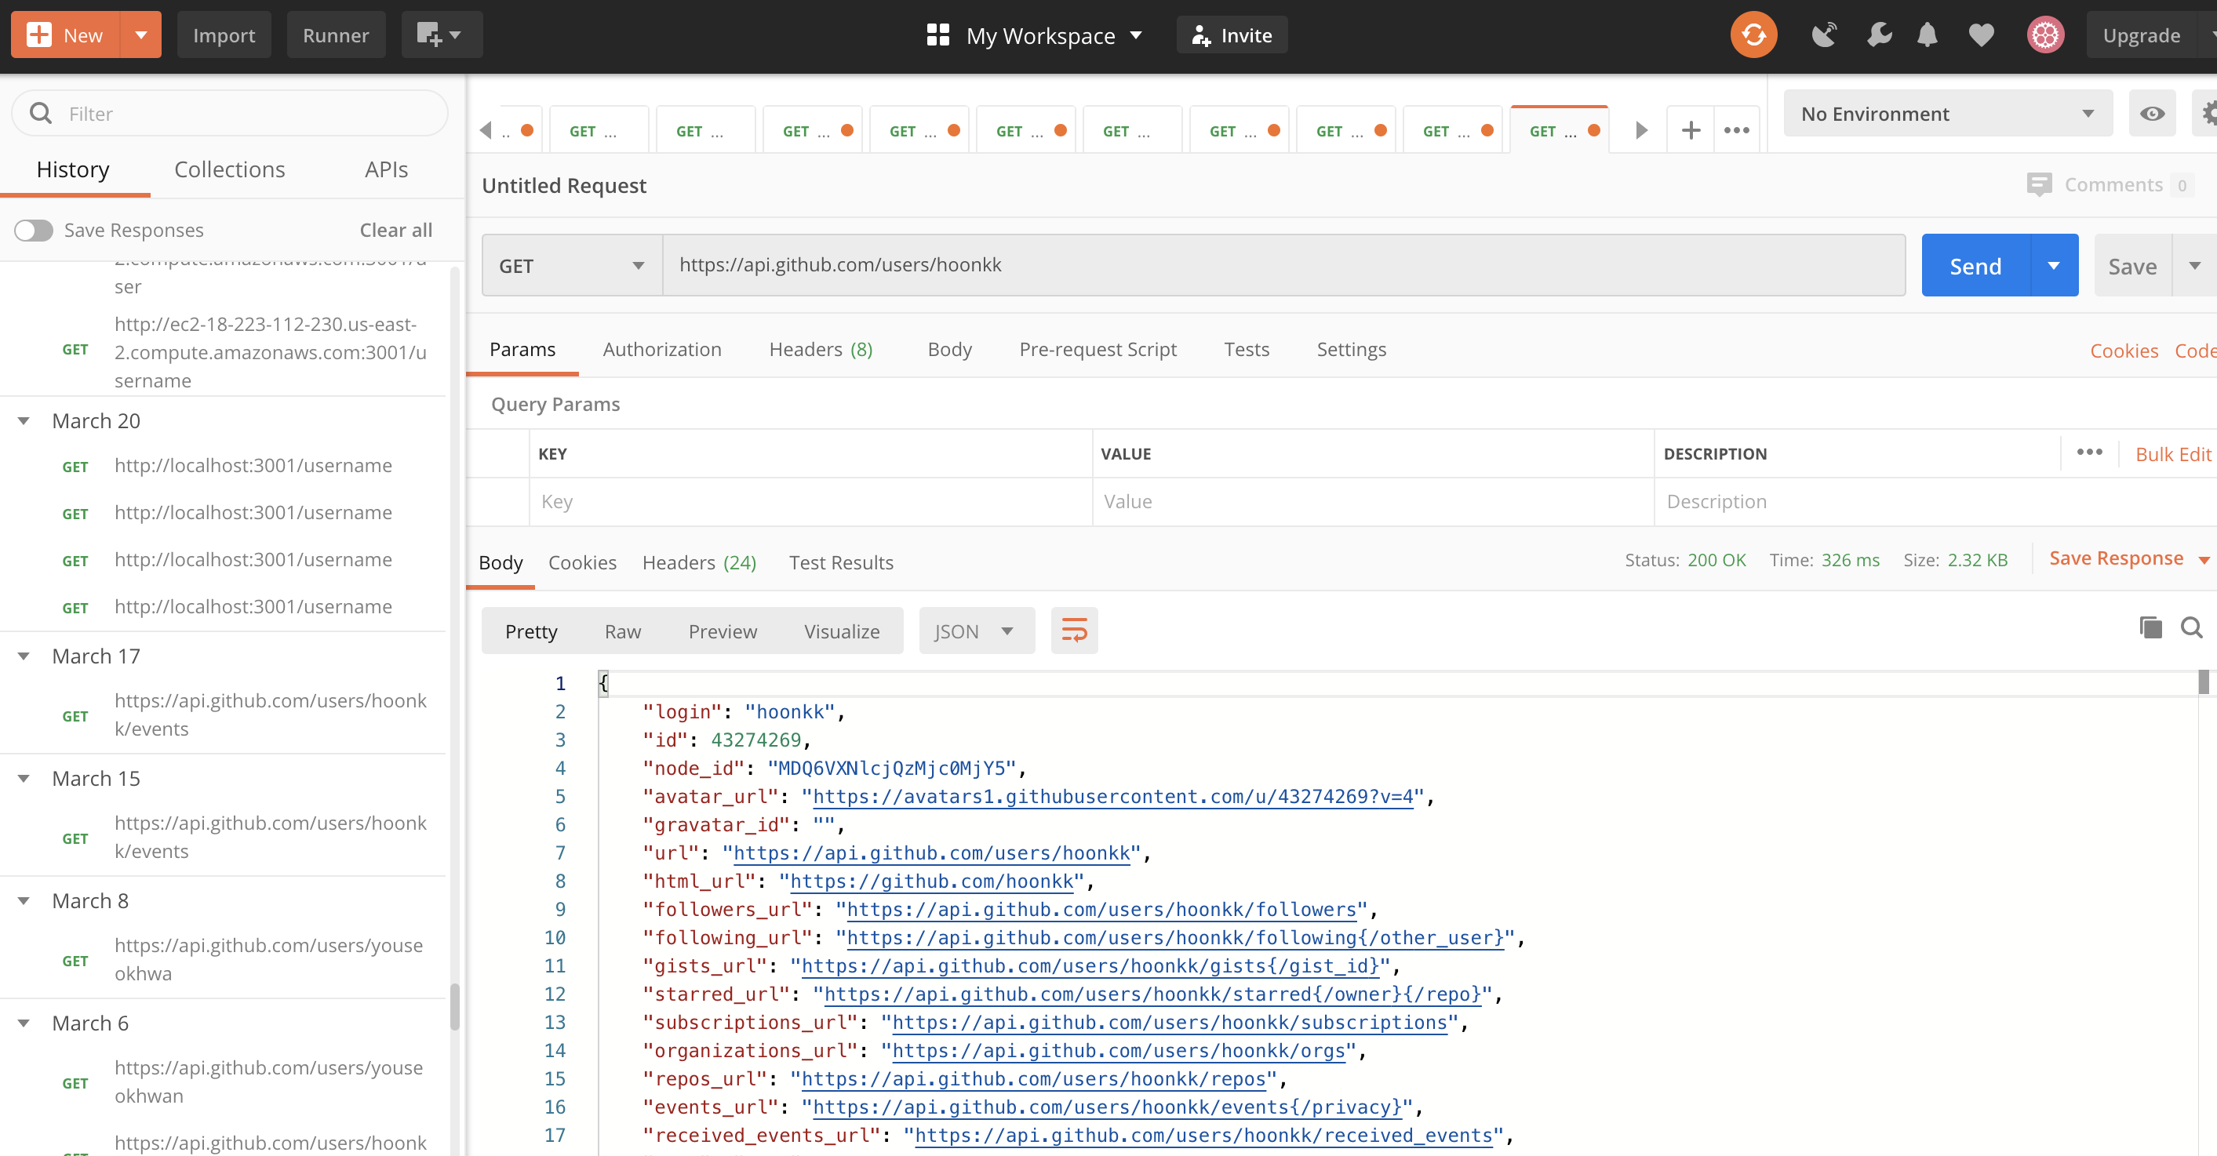Image resolution: width=2217 pixels, height=1156 pixels.
Task: Open the No Environment dropdown
Action: (1947, 114)
